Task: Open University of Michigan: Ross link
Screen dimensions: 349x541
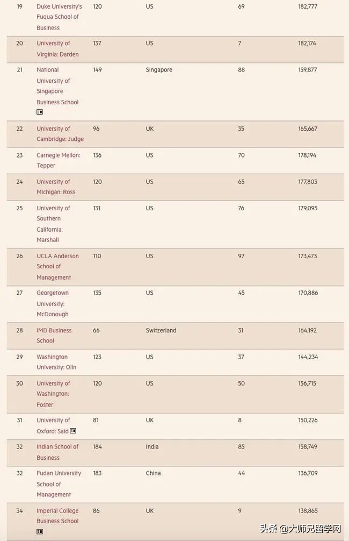Action: 56,187
